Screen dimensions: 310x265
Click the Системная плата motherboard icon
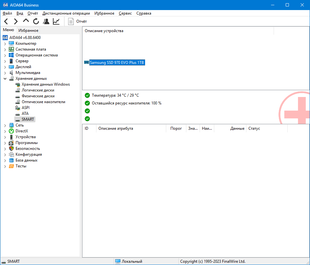[x=11, y=49]
